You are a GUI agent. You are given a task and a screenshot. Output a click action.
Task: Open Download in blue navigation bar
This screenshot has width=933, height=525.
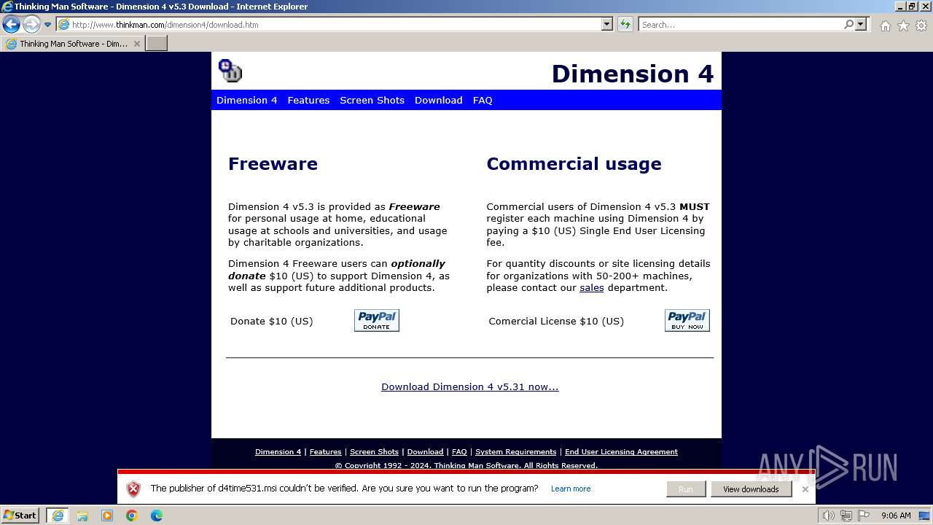coord(438,100)
